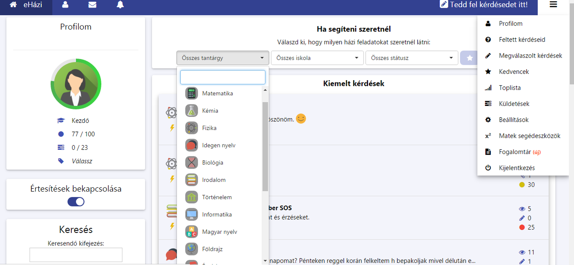Click the Fogalomtár document icon
The image size is (574, 265).
click(488, 152)
